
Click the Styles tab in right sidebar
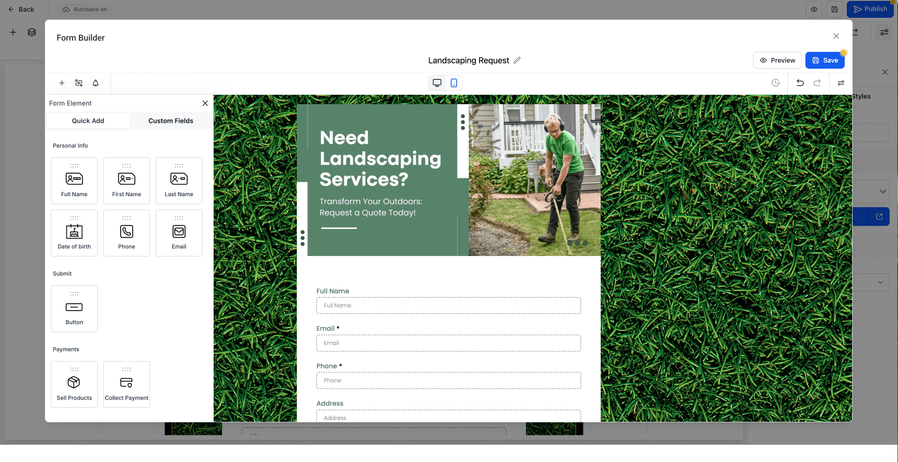pos(861,96)
